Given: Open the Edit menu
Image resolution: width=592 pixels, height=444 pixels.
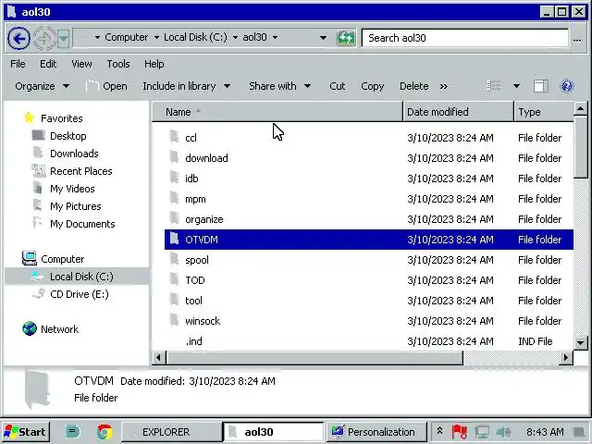Looking at the screenshot, I should pyautogui.click(x=48, y=64).
